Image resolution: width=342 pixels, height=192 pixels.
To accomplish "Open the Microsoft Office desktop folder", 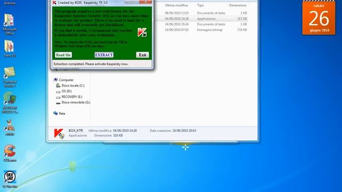I will pyautogui.click(x=10, y=24).
